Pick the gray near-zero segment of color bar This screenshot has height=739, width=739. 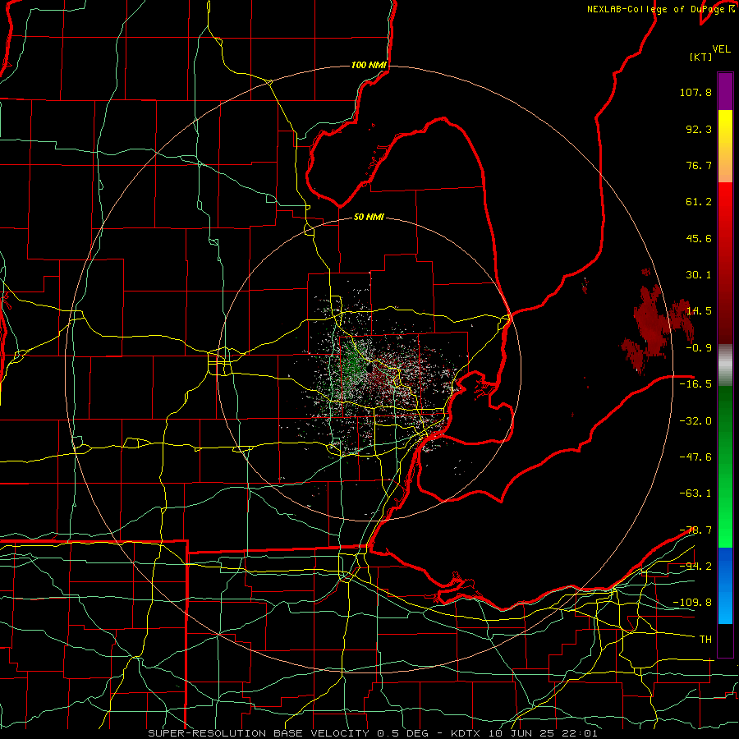point(725,365)
